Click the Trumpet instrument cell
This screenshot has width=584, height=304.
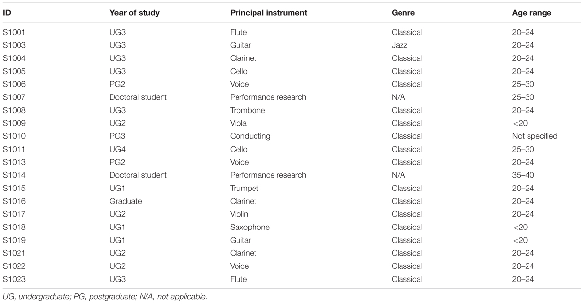(244, 188)
